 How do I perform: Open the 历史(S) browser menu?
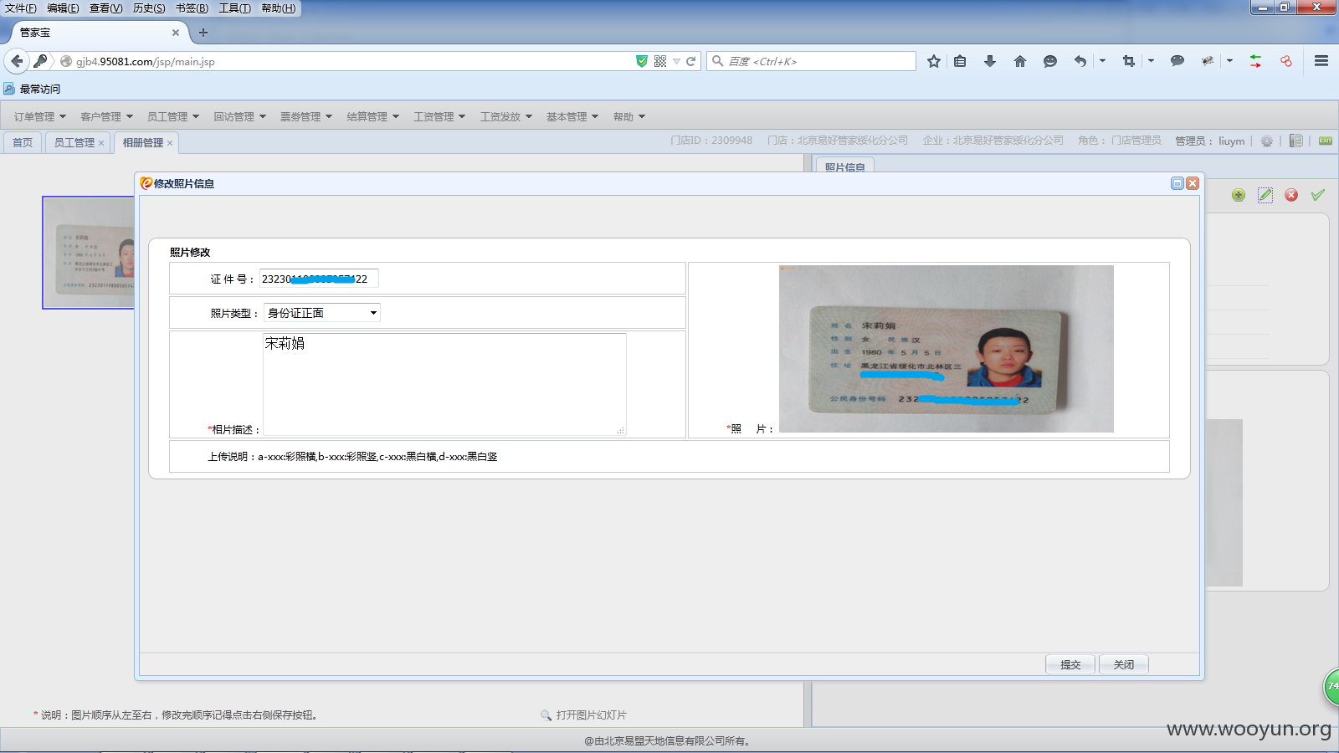[149, 8]
